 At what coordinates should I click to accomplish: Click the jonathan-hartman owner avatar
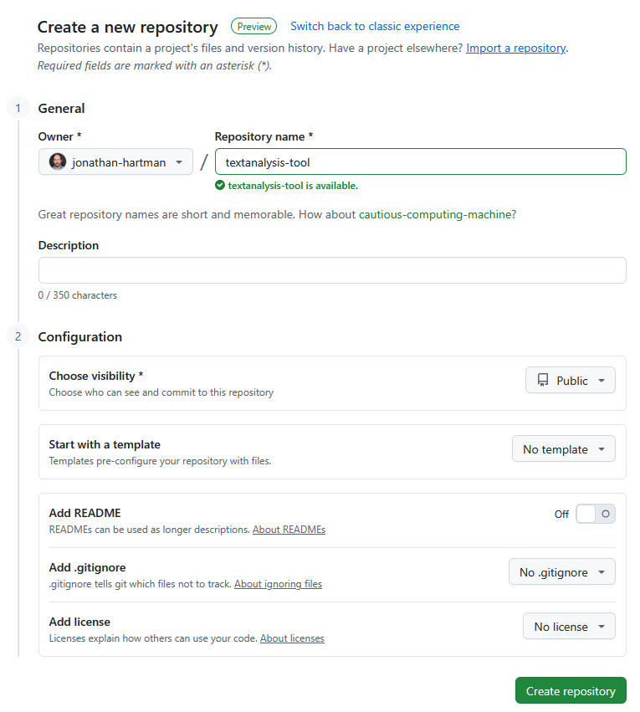pos(58,161)
